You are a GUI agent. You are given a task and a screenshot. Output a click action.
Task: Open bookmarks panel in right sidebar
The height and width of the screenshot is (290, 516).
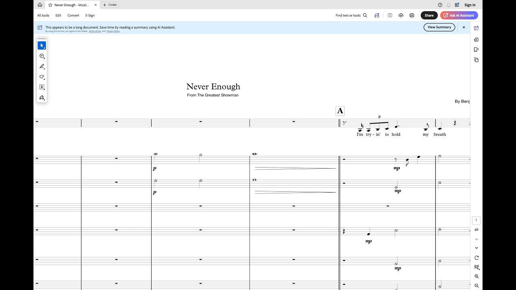(476, 50)
